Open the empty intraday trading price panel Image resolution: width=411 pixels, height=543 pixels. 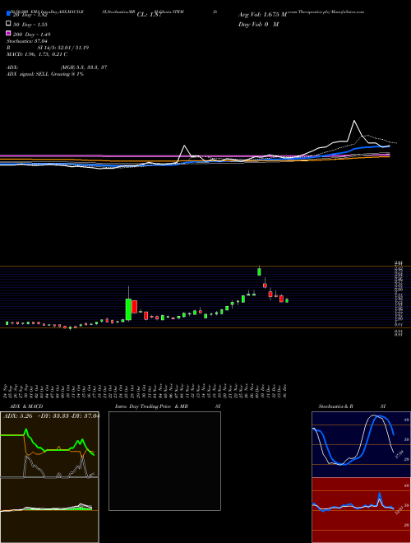164,461
